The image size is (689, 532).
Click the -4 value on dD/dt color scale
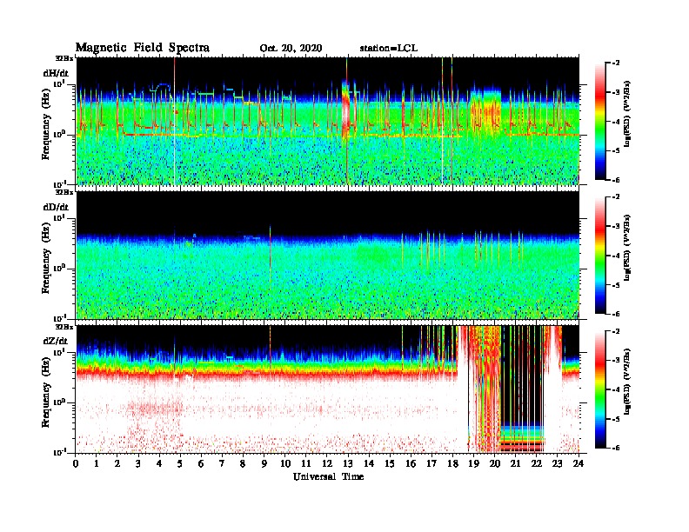[616, 256]
